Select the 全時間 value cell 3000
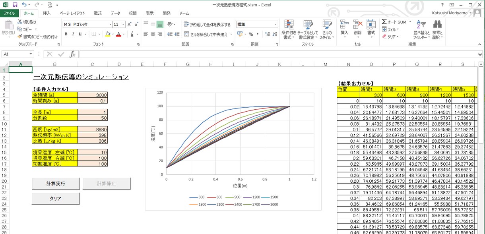The image size is (485, 234). click(x=93, y=95)
